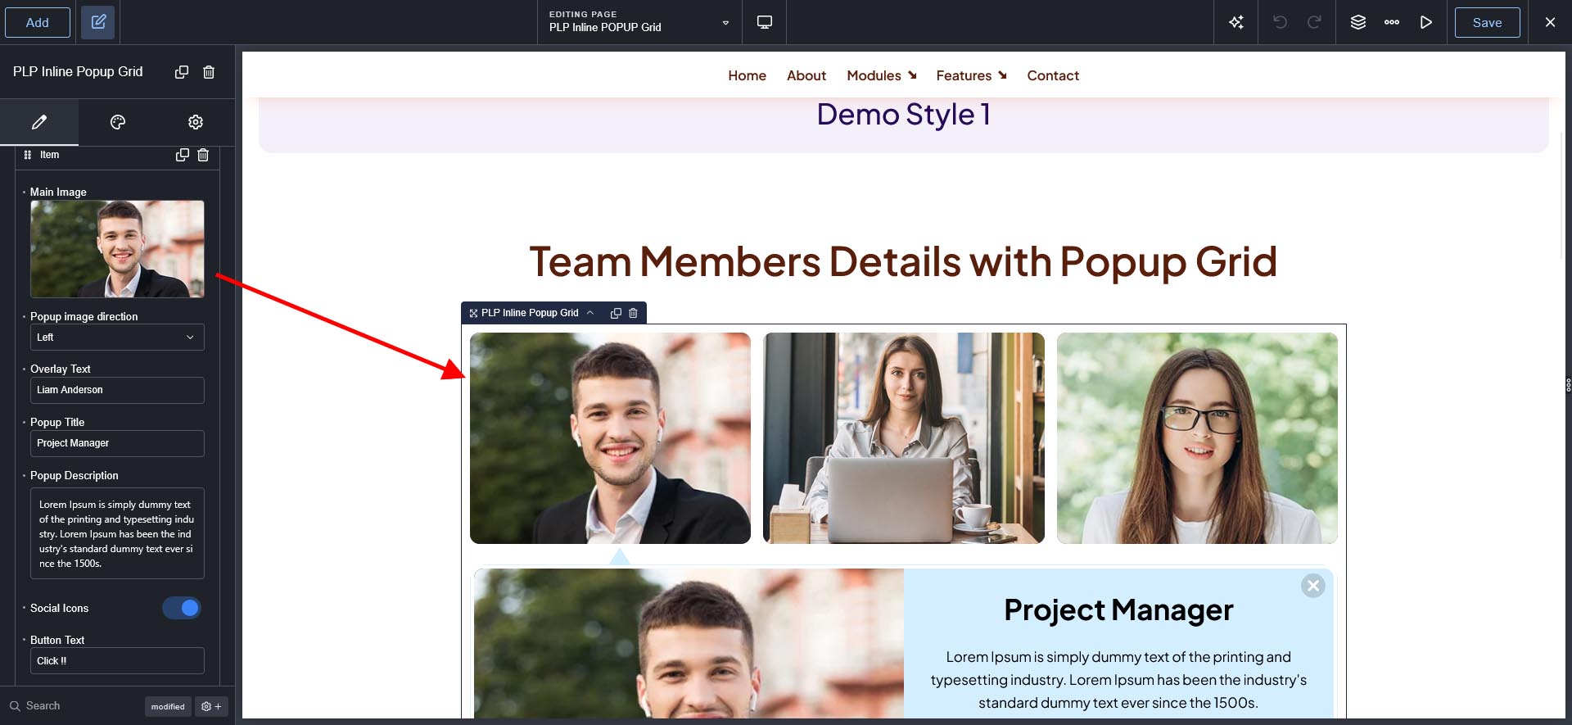This screenshot has height=725, width=1572.
Task: Delete the PLP Inline Popup Grid module
Action: click(x=209, y=72)
